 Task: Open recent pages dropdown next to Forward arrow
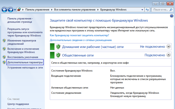(x=15, y=10)
